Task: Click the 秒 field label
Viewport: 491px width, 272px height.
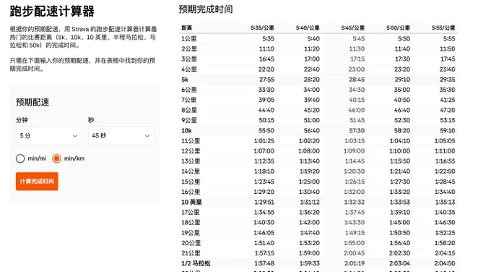Action: pos(91,120)
